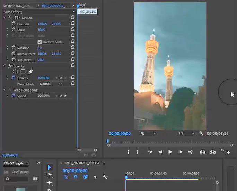Go to In point
Viewport: 237px width, 191px height.
click(x=150, y=152)
